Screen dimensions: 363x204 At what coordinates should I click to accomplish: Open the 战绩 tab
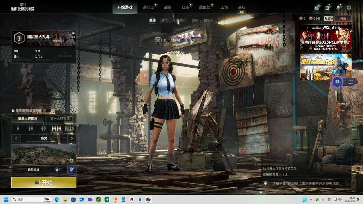click(x=168, y=7)
